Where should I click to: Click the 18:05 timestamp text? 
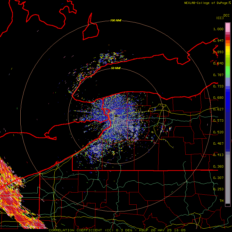pyautogui.click(x=180, y=230)
